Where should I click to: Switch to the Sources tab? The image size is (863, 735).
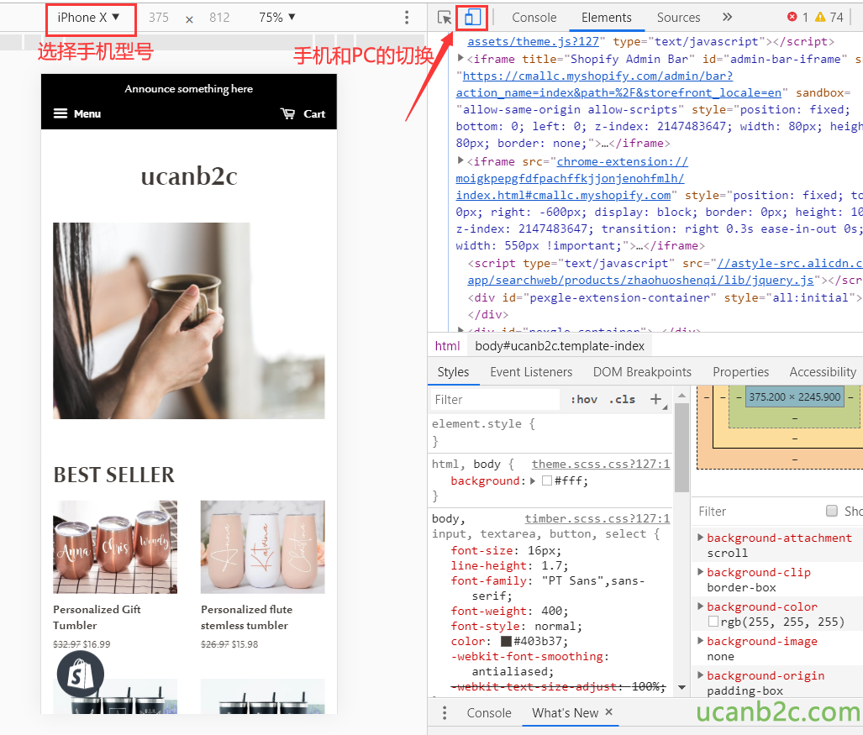pyautogui.click(x=678, y=18)
